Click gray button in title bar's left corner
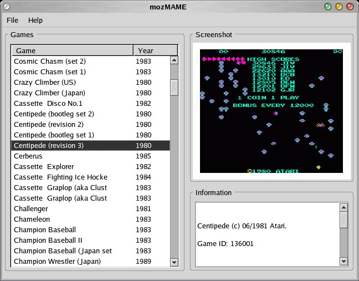 [7, 7]
